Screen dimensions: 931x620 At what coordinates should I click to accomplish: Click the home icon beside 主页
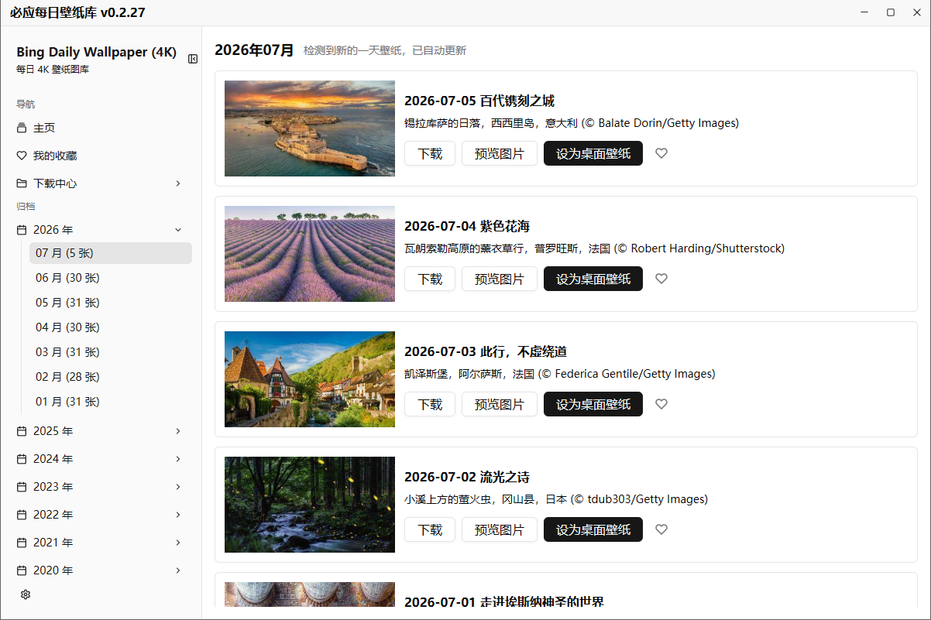coord(22,128)
